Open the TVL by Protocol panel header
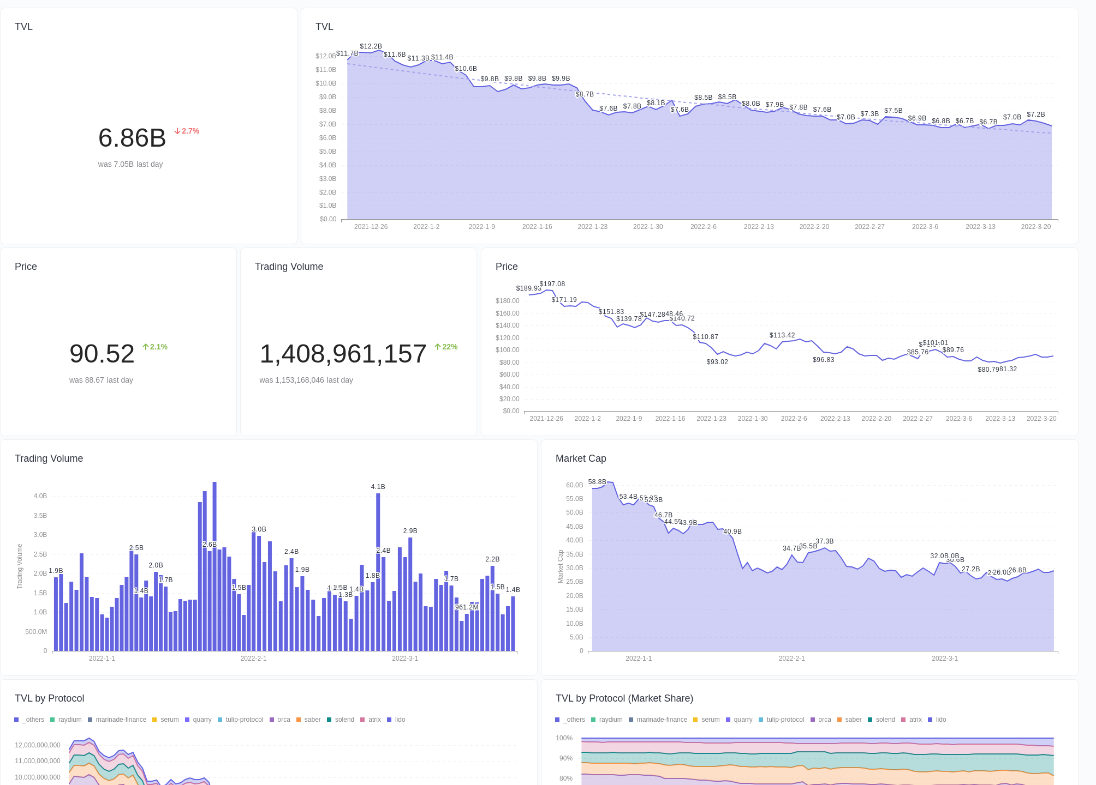The width and height of the screenshot is (1096, 785). pos(50,698)
